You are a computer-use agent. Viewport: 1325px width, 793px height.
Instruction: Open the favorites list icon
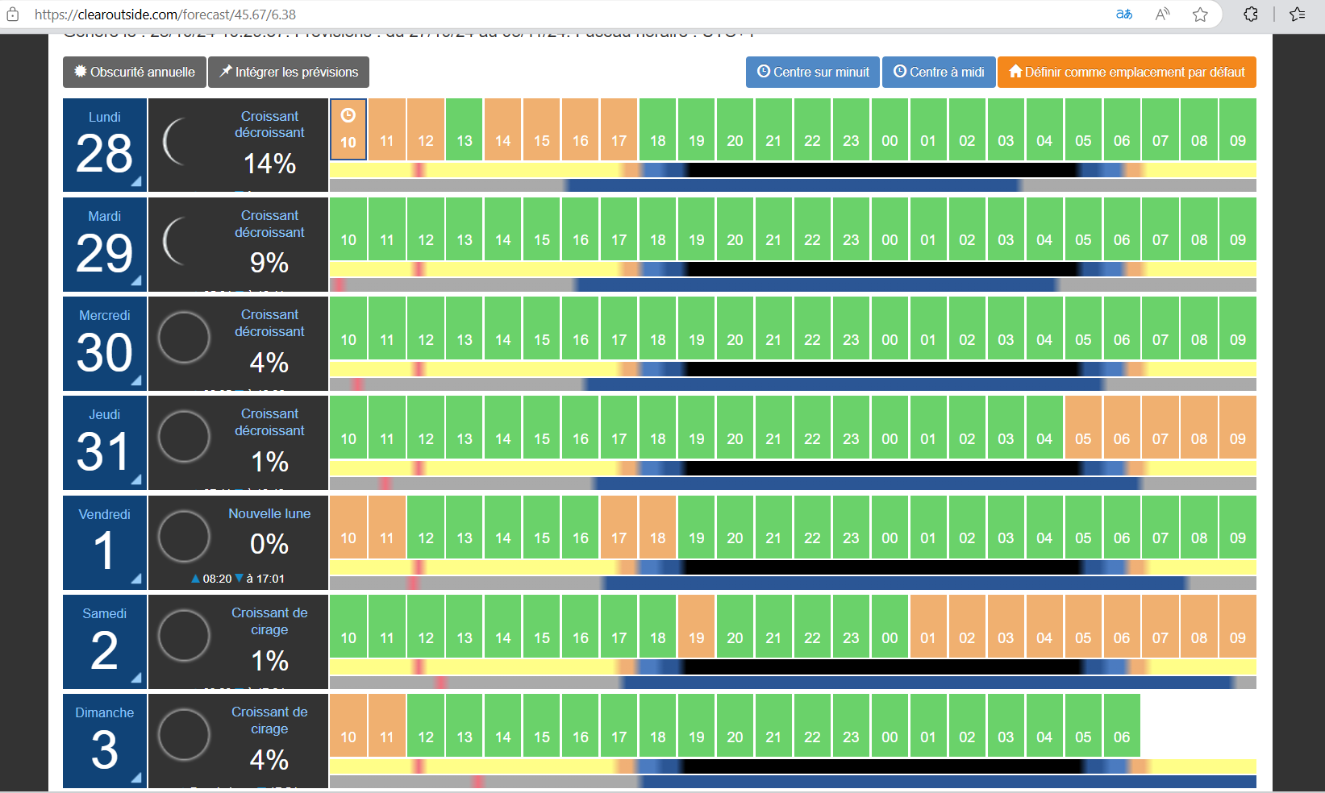[1297, 15]
